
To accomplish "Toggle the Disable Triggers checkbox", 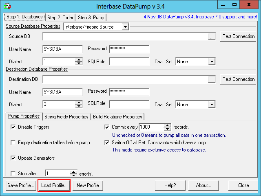I will pos(13,127).
